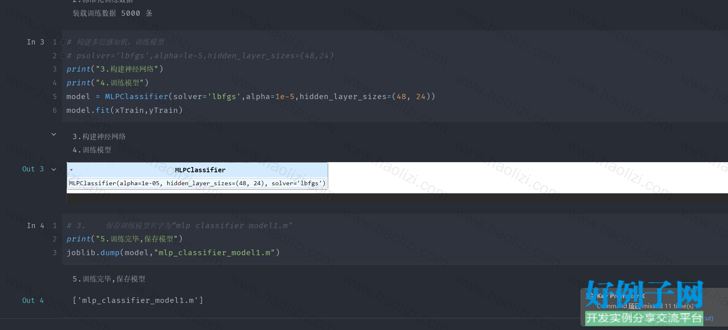Collapse the fold marker on code line 1

[x=63, y=42]
